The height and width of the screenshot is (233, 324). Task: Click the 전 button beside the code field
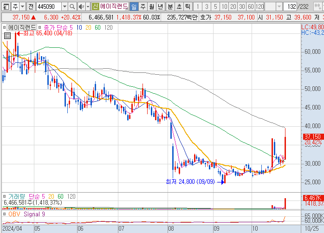[31, 6]
